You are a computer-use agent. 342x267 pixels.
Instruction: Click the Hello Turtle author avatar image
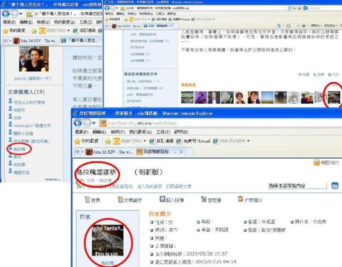click(x=108, y=241)
